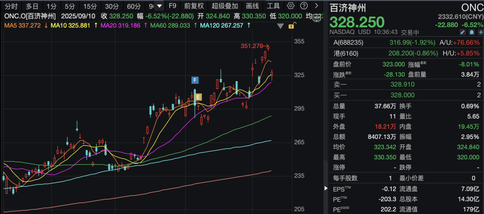The height and width of the screenshot is (214, 484).
Task: Toggle MA5 moving average indicator label
Action: coord(22,26)
